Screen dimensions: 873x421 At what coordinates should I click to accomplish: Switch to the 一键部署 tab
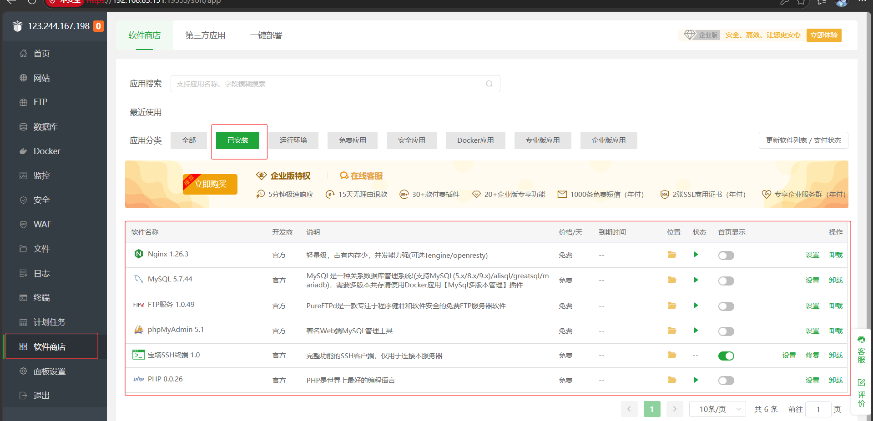click(x=266, y=35)
